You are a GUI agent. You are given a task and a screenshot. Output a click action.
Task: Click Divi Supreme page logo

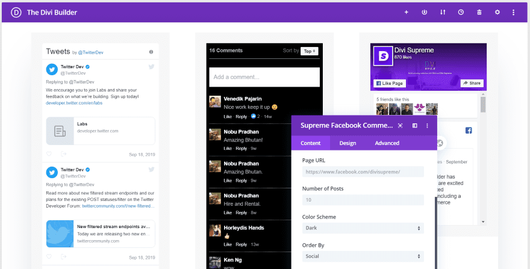click(x=383, y=56)
